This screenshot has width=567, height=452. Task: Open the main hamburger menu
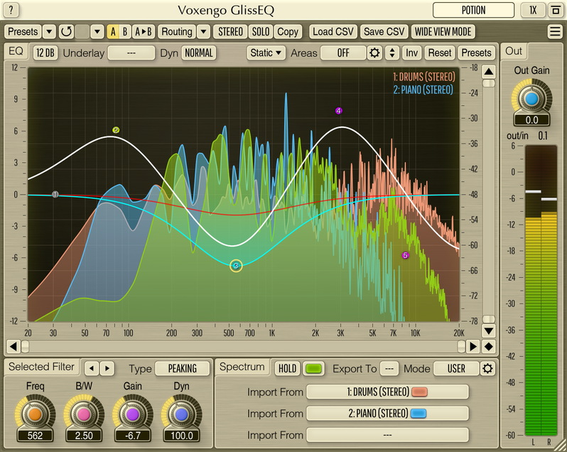555,31
